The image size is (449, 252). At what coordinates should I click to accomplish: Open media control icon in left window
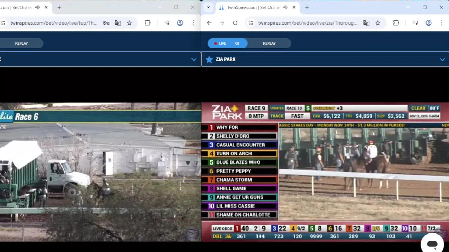click(167, 23)
